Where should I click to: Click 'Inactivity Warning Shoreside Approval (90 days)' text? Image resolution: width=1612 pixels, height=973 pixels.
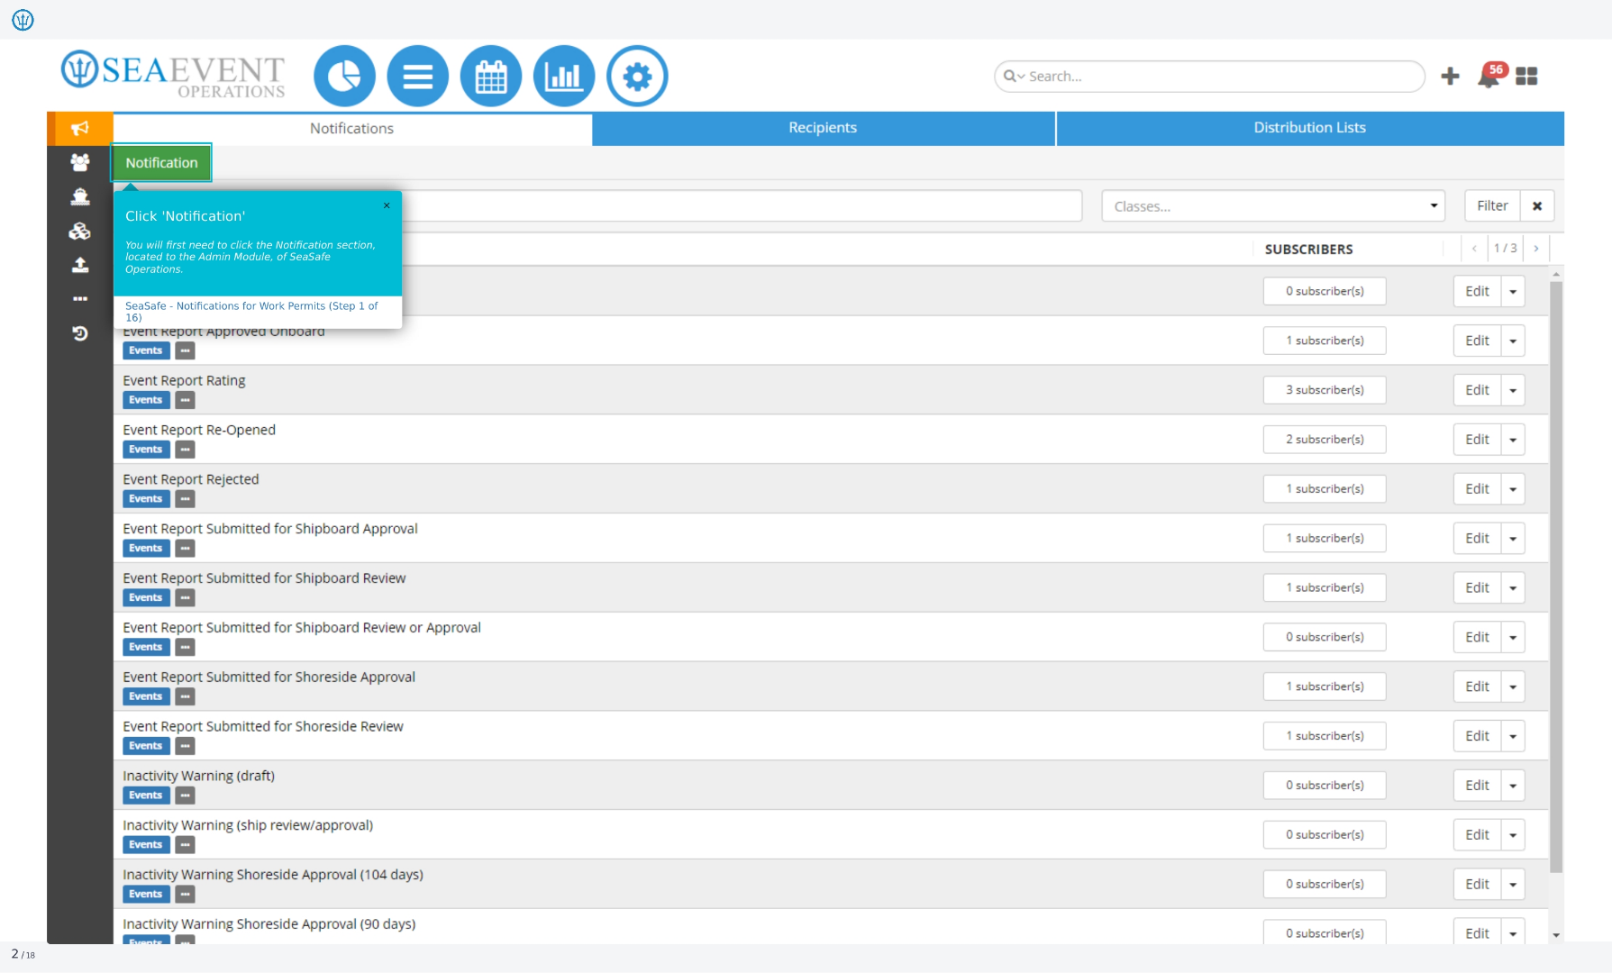(269, 924)
